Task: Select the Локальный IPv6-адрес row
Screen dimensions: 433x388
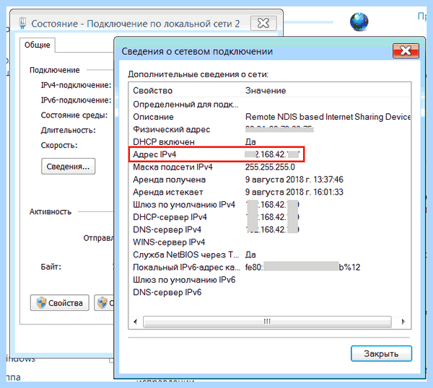Action: tap(269, 267)
